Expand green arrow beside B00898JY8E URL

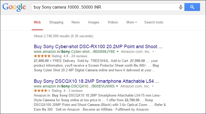pos(118,52)
